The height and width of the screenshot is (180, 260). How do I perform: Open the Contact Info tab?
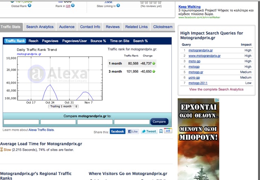90,27
